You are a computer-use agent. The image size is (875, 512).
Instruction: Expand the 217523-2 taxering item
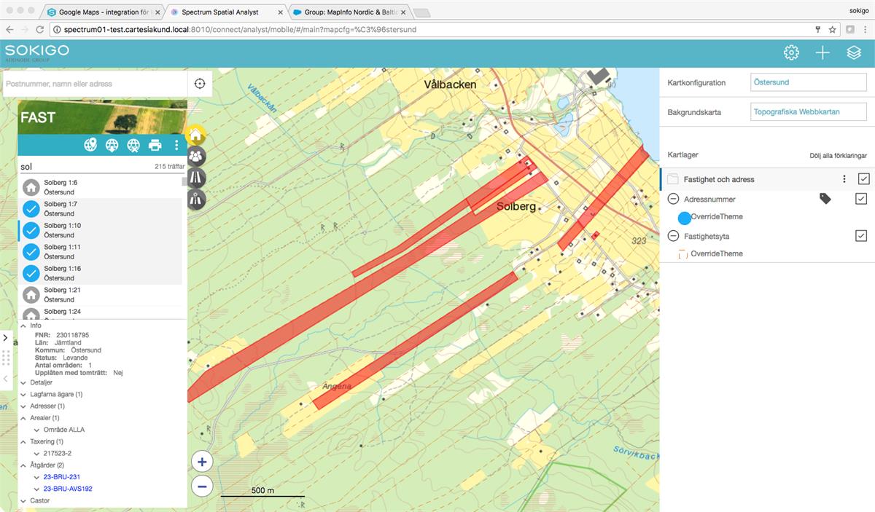(x=37, y=453)
